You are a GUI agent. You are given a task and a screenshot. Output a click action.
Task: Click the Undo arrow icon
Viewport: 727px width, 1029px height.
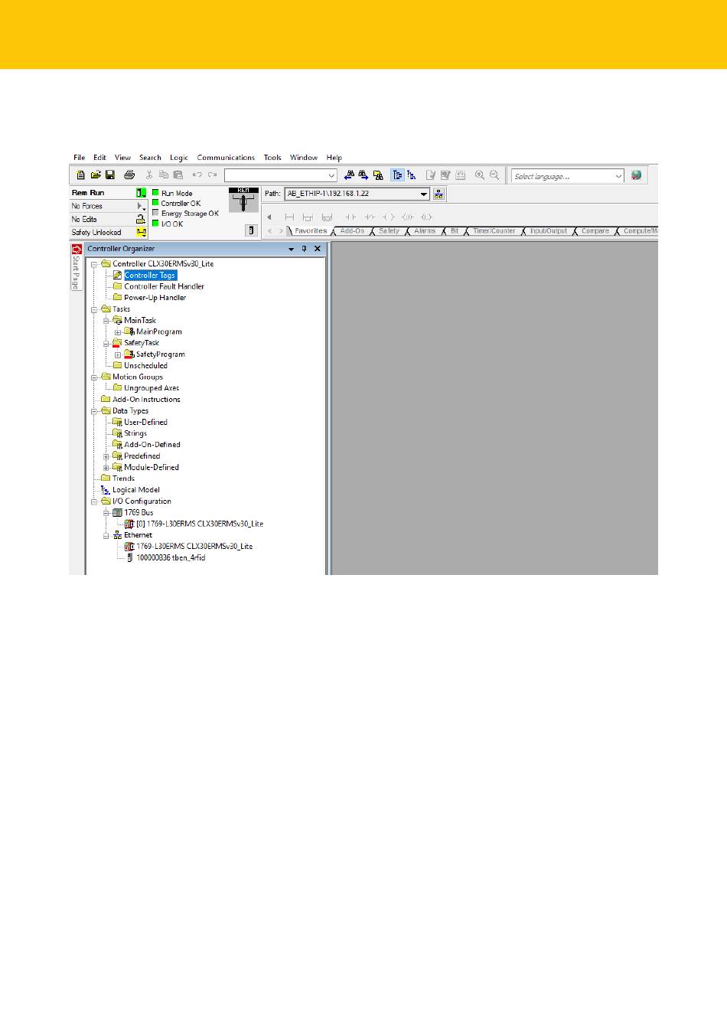click(197, 175)
